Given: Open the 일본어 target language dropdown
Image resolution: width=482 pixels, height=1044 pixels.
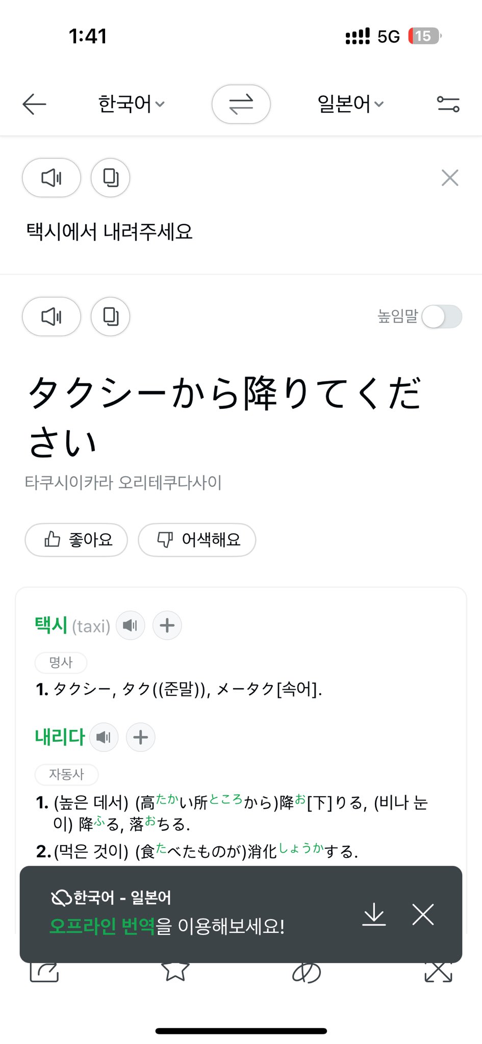Looking at the screenshot, I should pyautogui.click(x=350, y=105).
